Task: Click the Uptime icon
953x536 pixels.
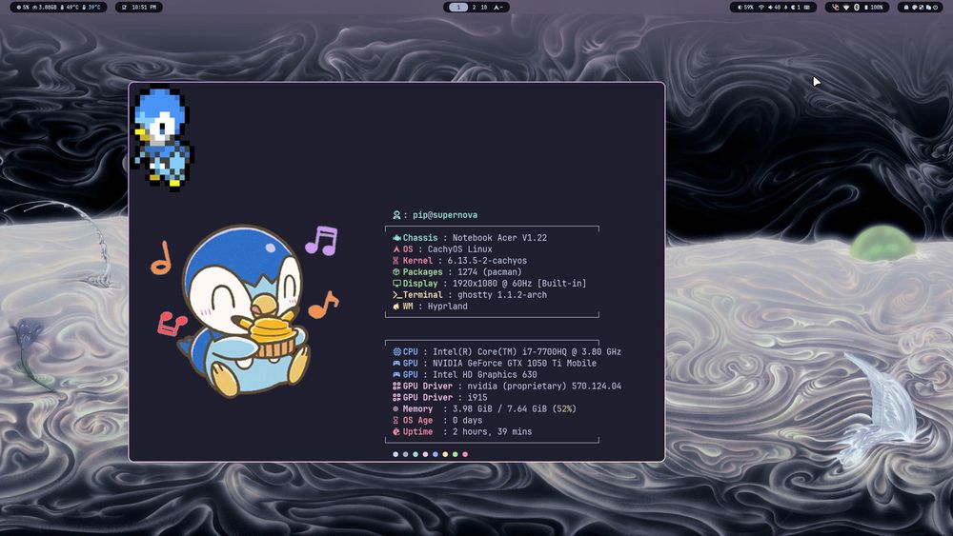Action: coord(396,431)
